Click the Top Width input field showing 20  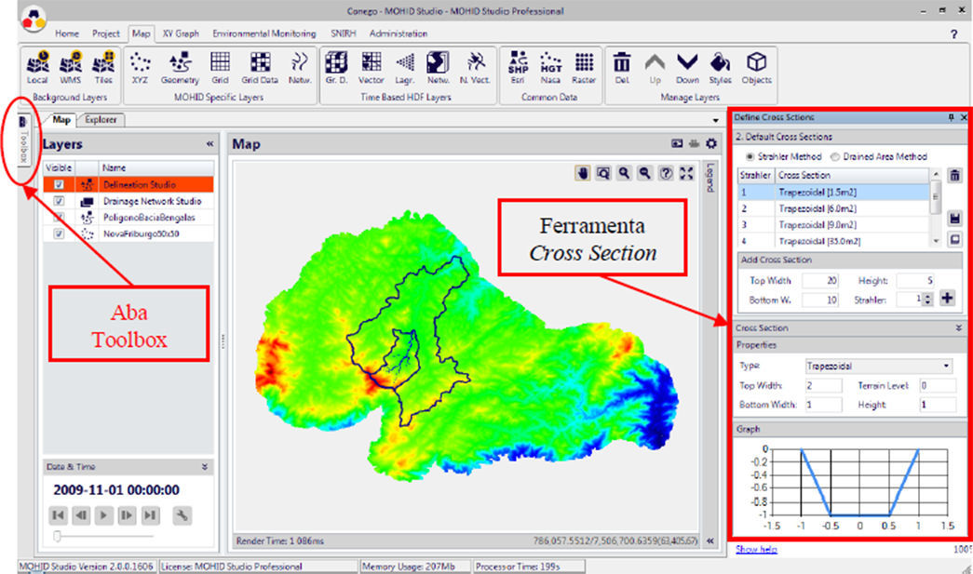[x=819, y=279]
